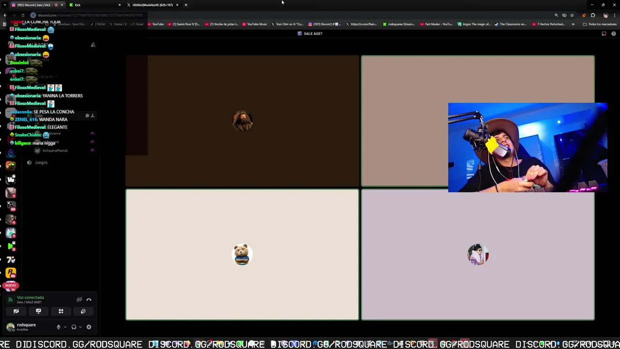The height and width of the screenshot is (349, 620).
Task: Open a new browser tab
Action: (x=186, y=5)
